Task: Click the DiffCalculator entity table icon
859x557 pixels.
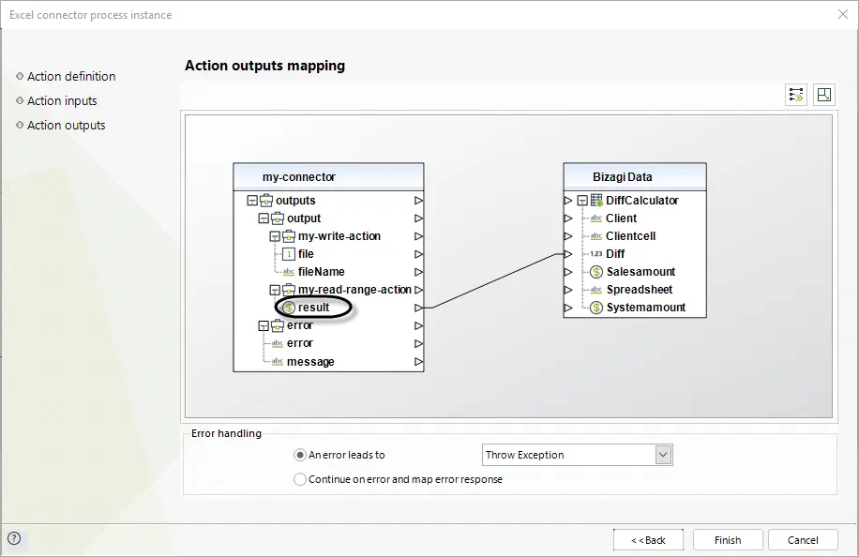Action: pos(596,201)
